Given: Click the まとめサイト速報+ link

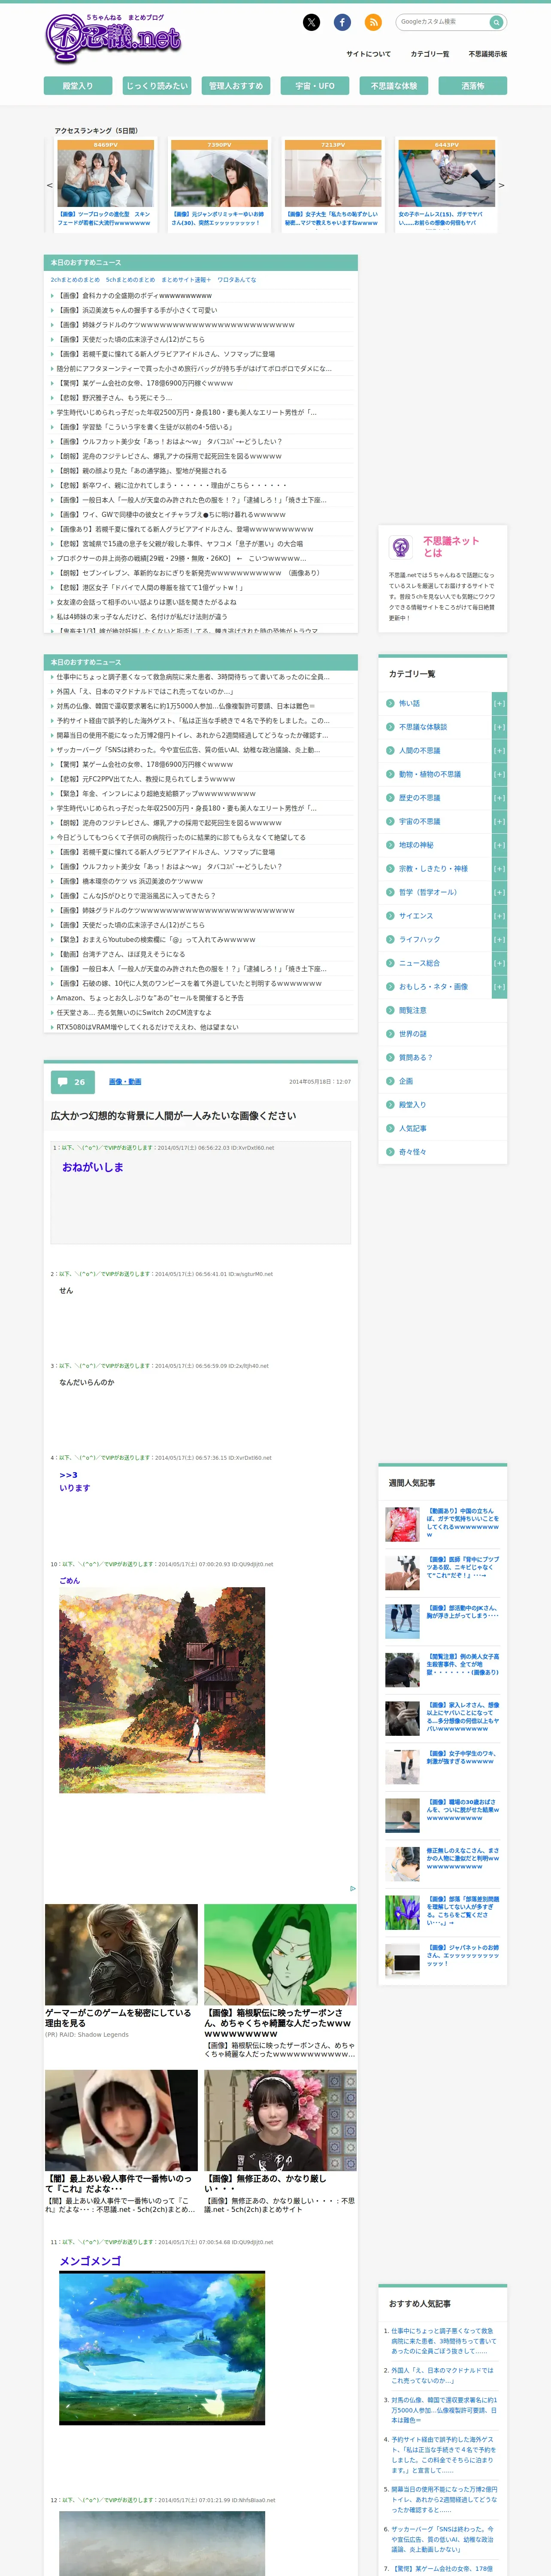Looking at the screenshot, I should point(186,280).
